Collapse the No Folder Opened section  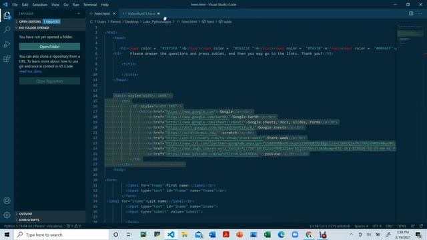(50, 28)
